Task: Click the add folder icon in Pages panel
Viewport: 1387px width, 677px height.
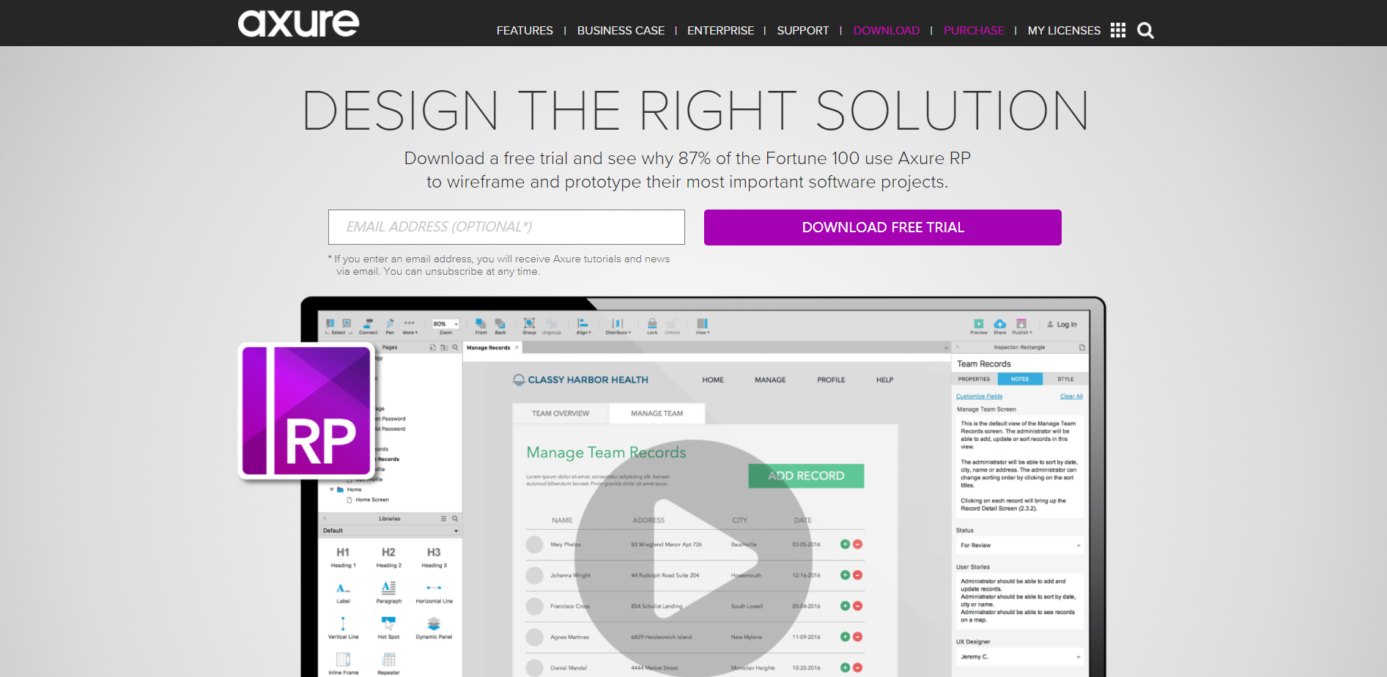Action: (444, 347)
